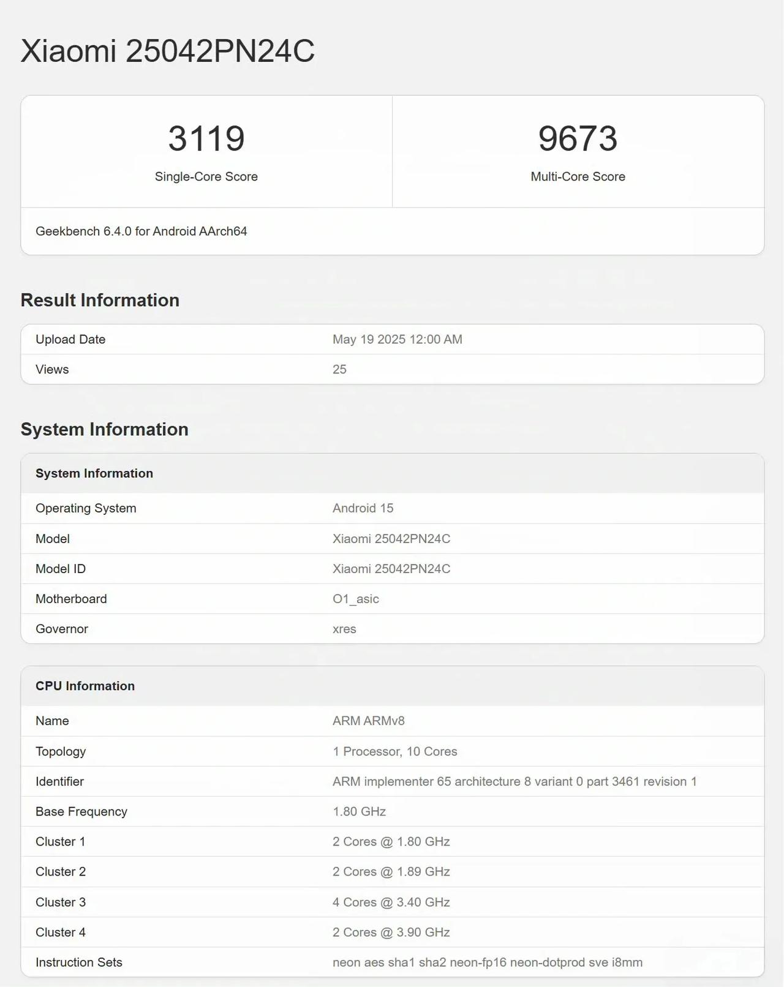Click Geekbench 6.4.0 for Android AArch64 text
Image resolution: width=784 pixels, height=987 pixels.
[x=141, y=231]
